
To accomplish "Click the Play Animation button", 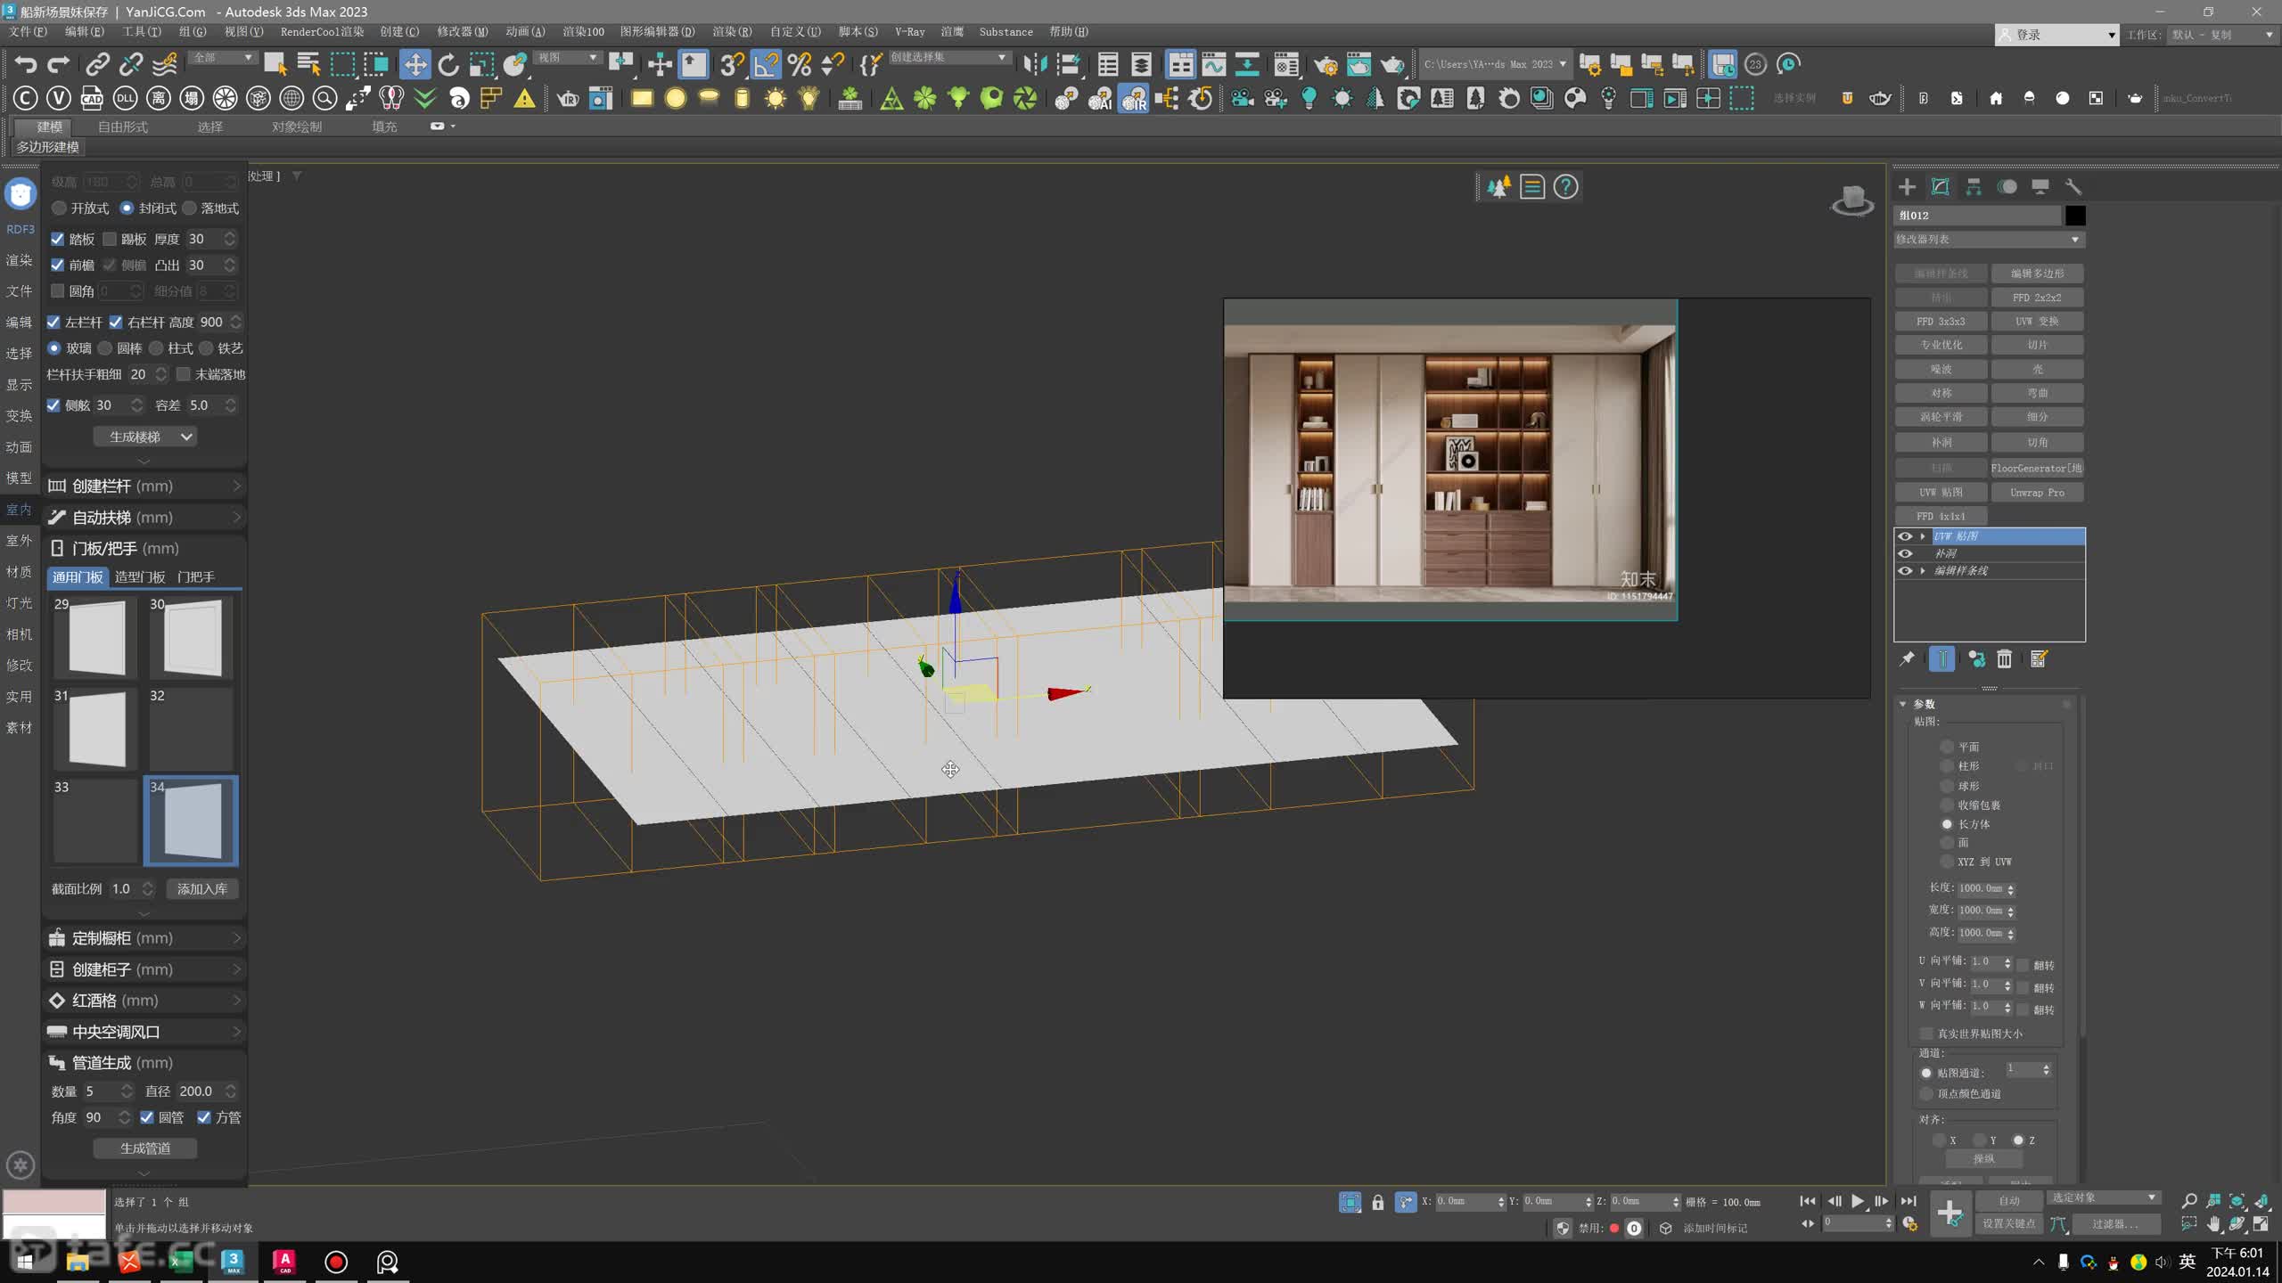I will point(1858,1201).
